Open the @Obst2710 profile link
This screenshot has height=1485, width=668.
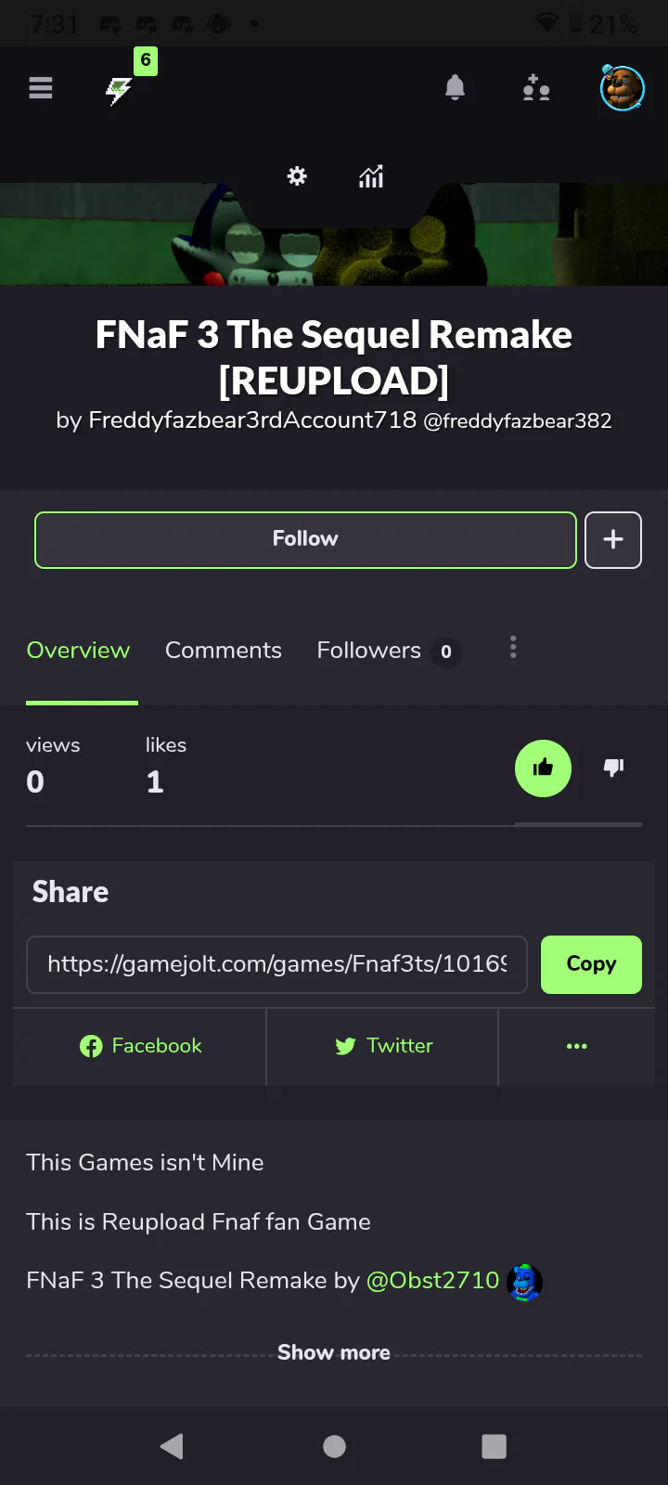tap(433, 1281)
